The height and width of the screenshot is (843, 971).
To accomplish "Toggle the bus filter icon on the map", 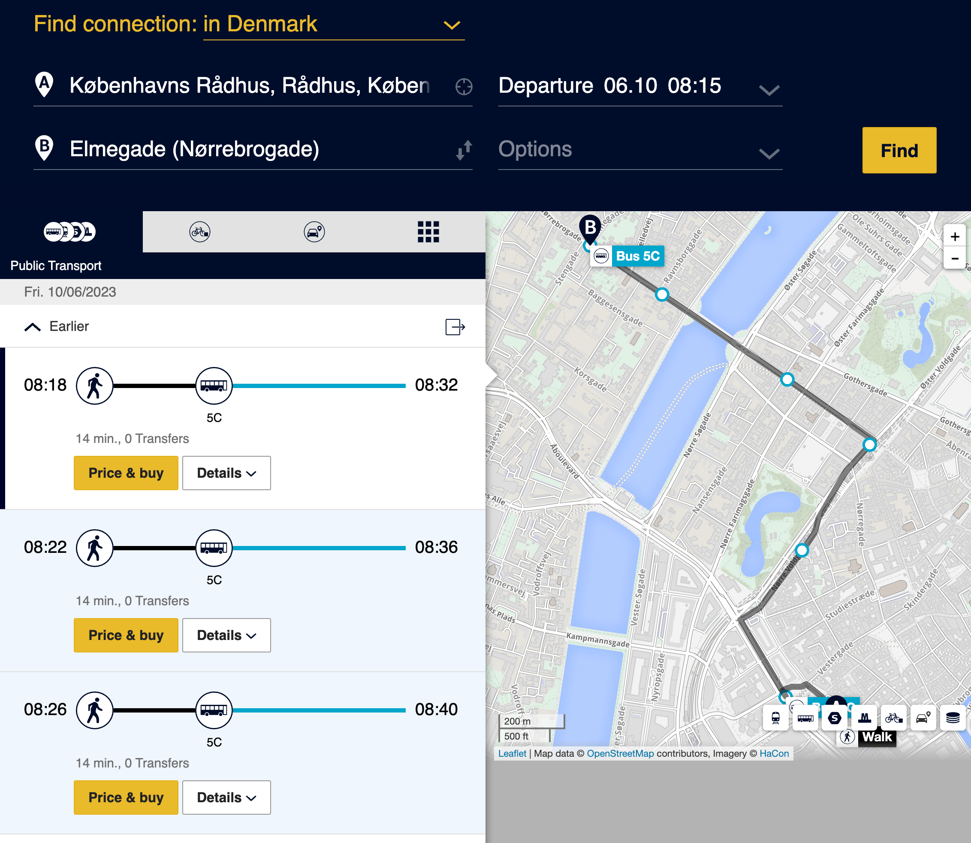I will pyautogui.click(x=805, y=717).
